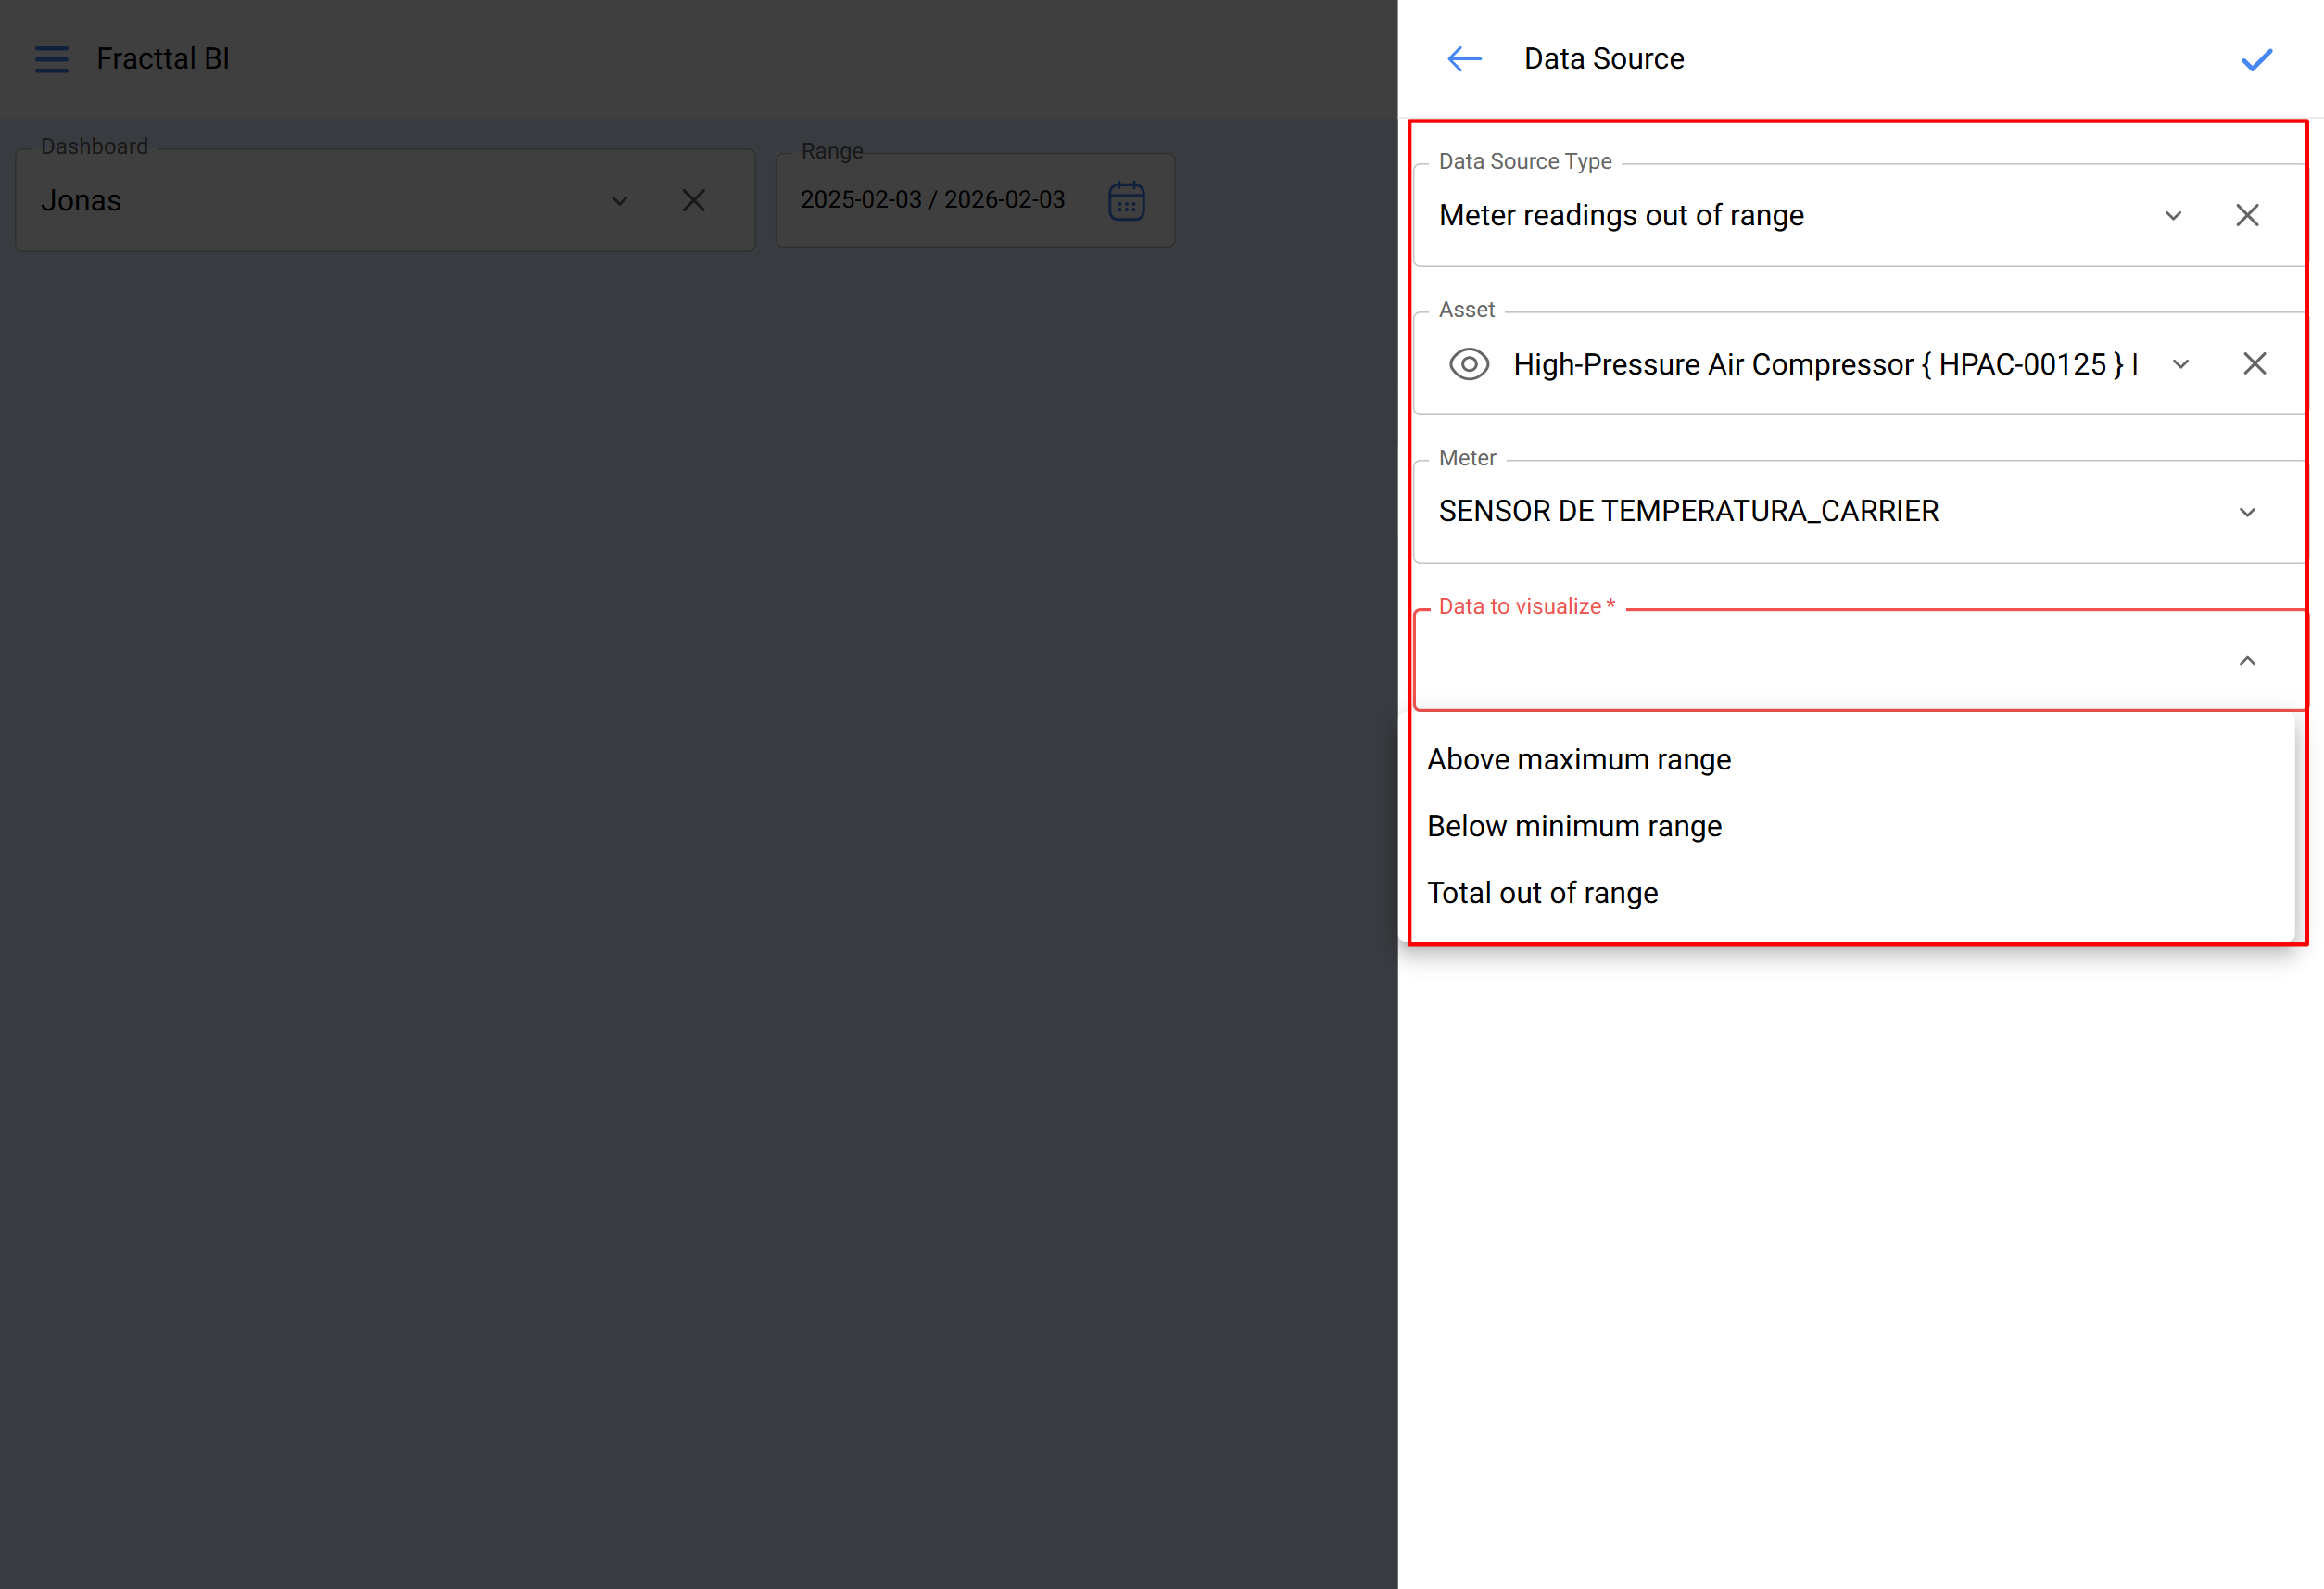Toggle the eye icon next to asset

[x=1469, y=364]
